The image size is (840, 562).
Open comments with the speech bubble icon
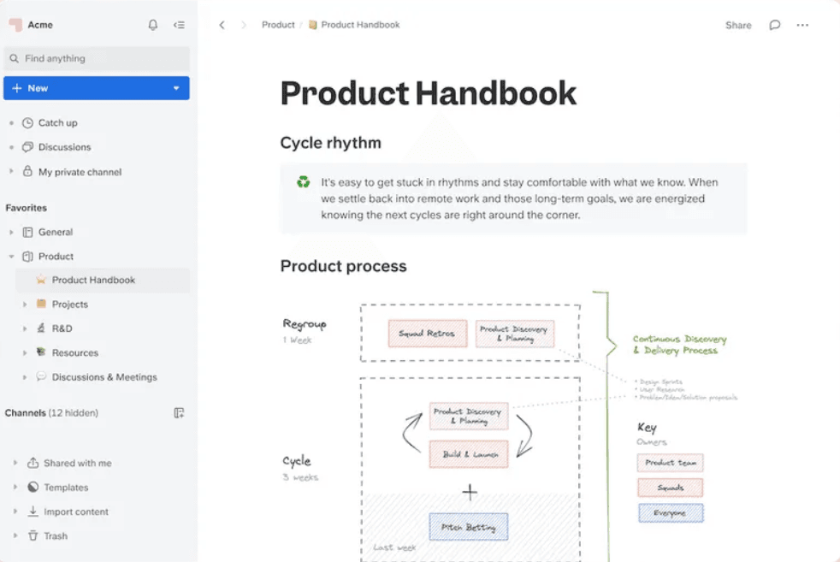point(774,25)
